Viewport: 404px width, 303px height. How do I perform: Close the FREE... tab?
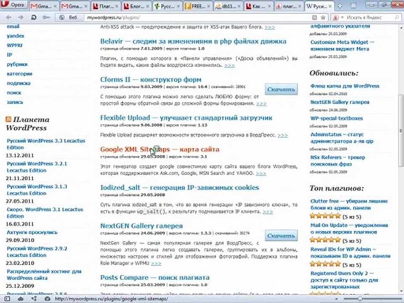point(208,6)
